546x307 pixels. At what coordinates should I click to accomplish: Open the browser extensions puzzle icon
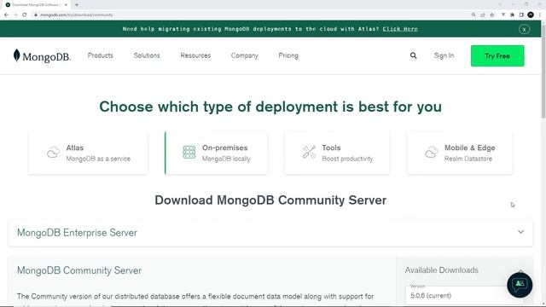(x=512, y=15)
